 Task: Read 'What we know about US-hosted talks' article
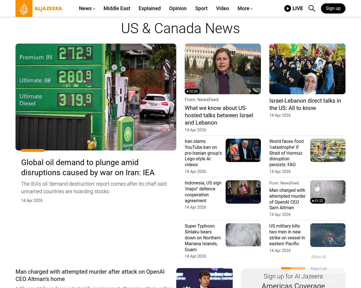pyautogui.click(x=219, y=115)
